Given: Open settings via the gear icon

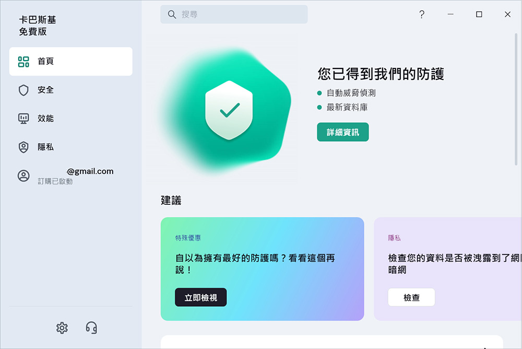Looking at the screenshot, I should [62, 328].
